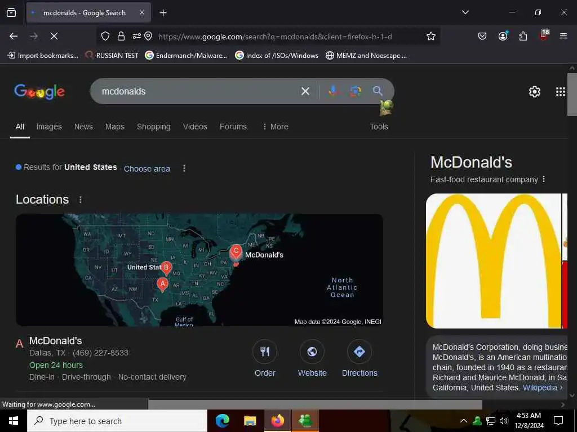Click Type here to search box
This screenshot has width=577, height=432.
click(117, 421)
